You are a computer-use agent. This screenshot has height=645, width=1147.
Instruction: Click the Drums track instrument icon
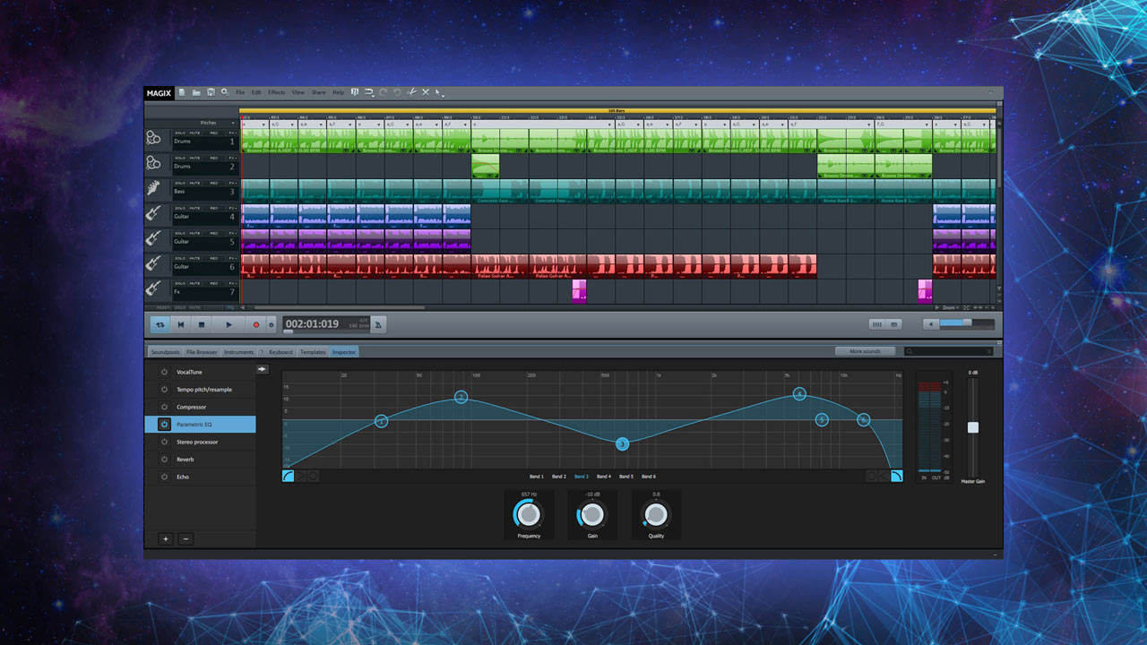click(x=154, y=139)
